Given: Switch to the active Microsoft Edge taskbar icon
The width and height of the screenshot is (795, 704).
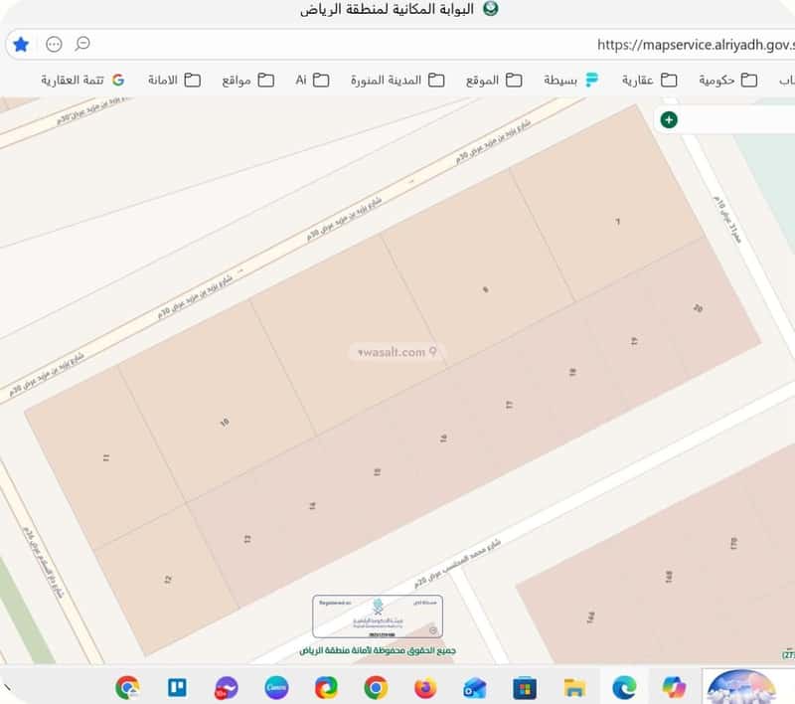Looking at the screenshot, I should click(x=624, y=688).
